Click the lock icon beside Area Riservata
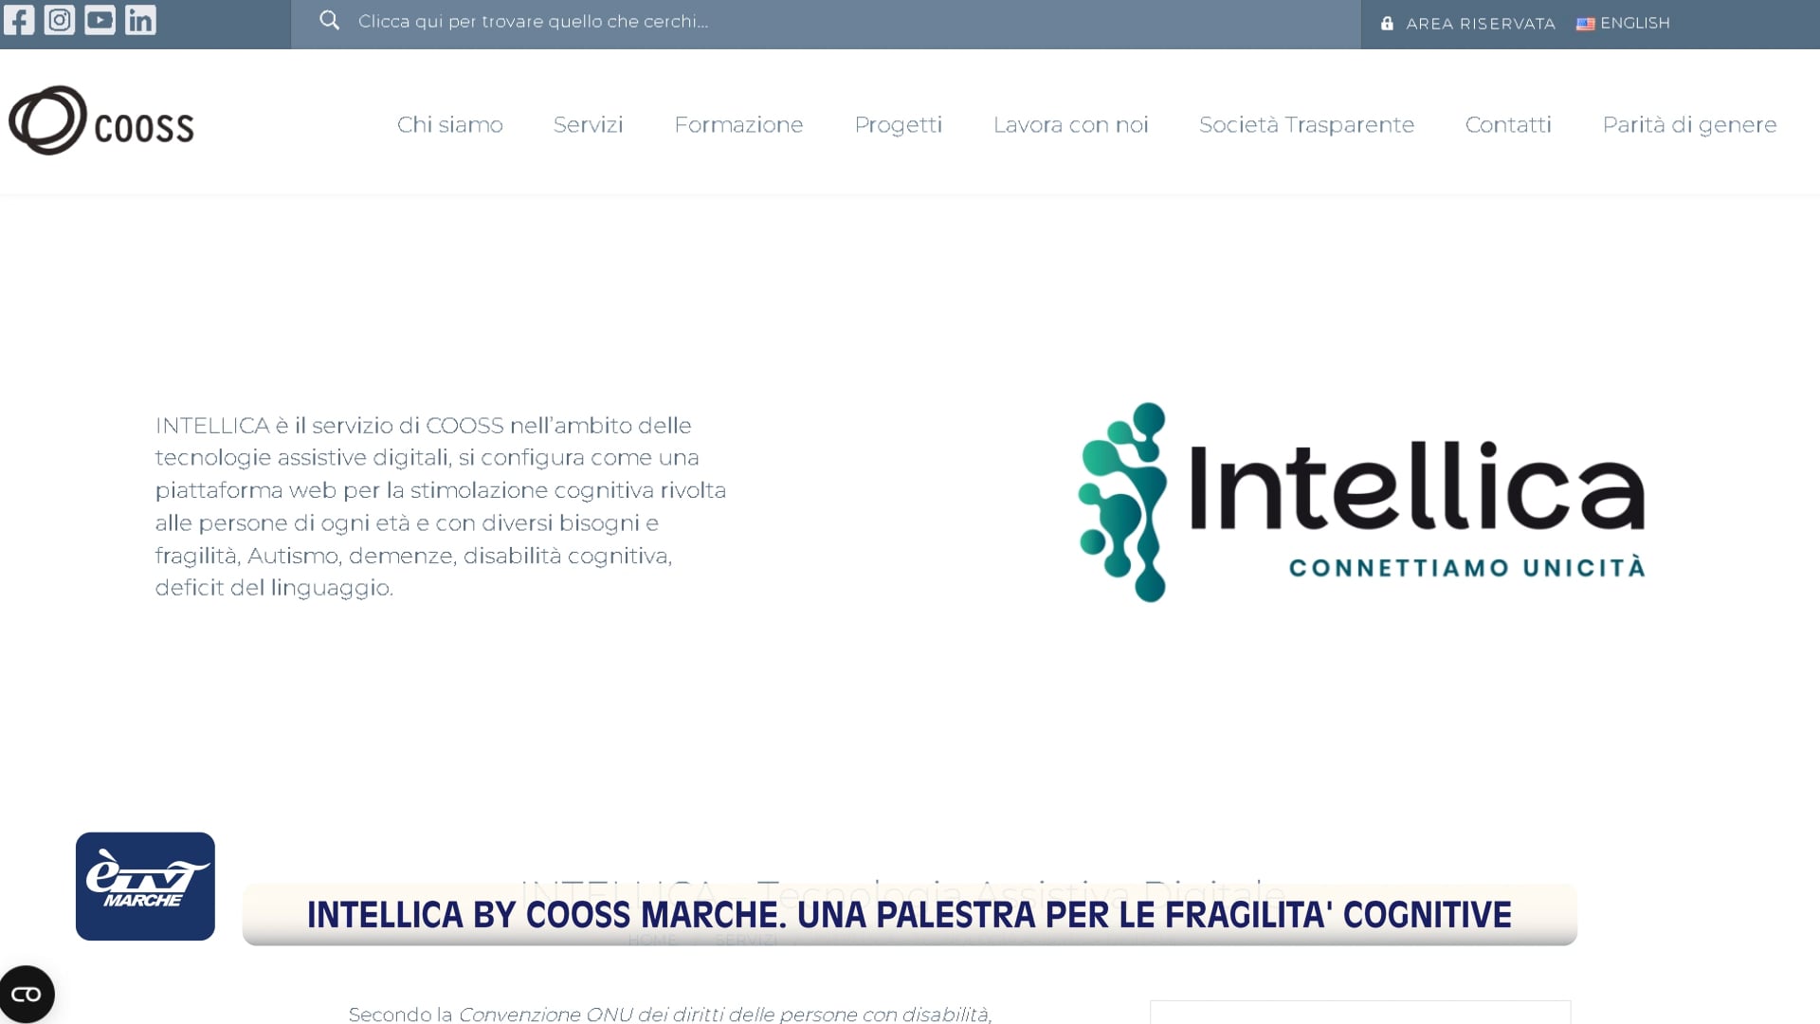The width and height of the screenshot is (1820, 1024). point(1387,23)
